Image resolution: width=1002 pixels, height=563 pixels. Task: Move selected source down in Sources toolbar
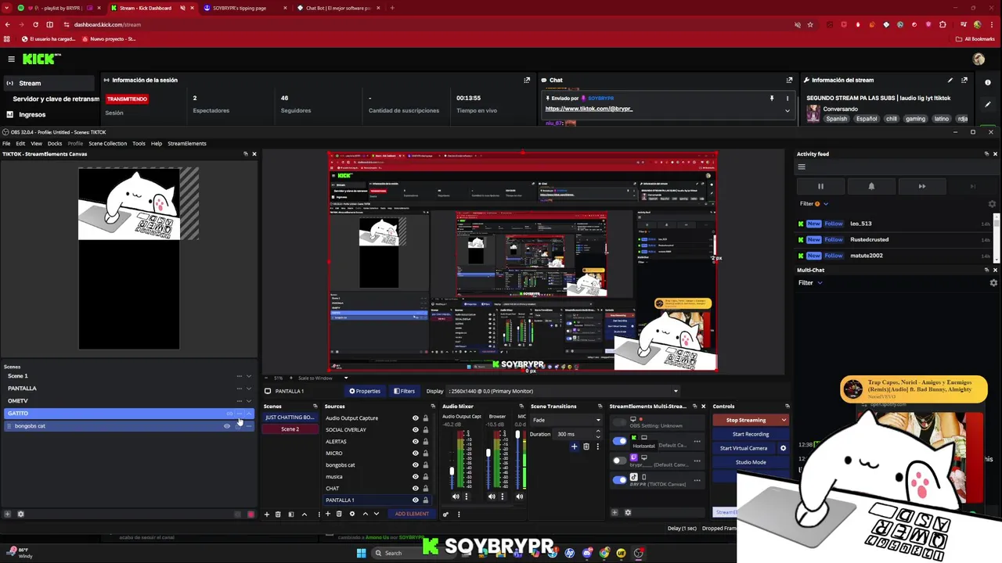pyautogui.click(x=377, y=514)
